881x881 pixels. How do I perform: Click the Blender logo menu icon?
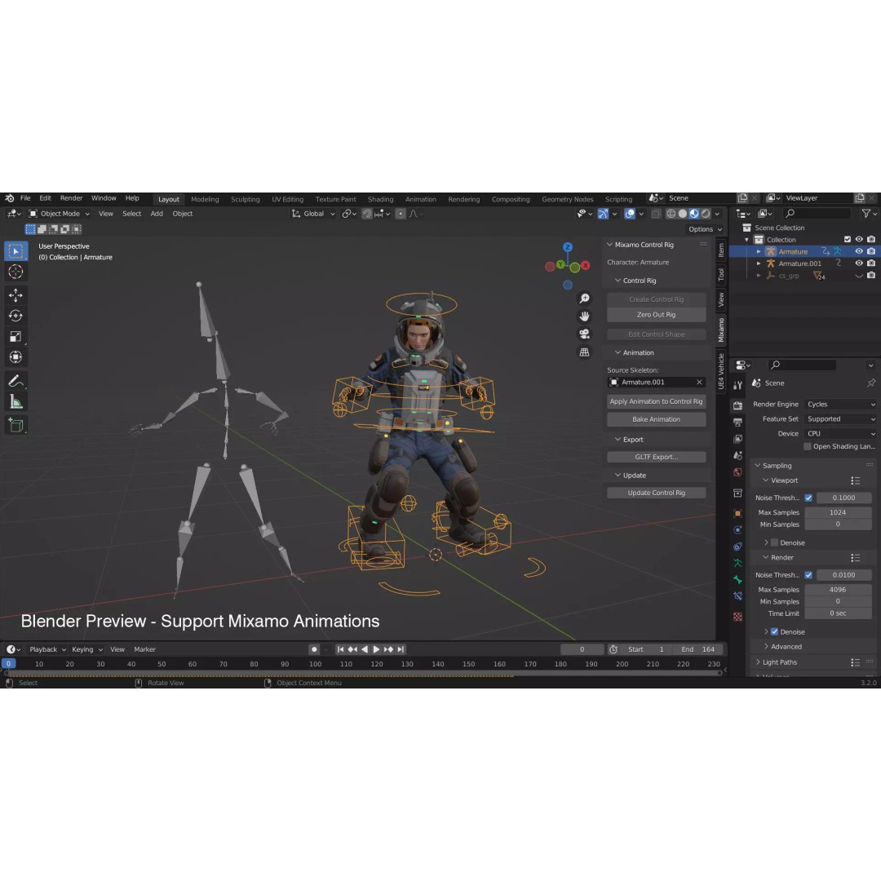click(x=10, y=198)
